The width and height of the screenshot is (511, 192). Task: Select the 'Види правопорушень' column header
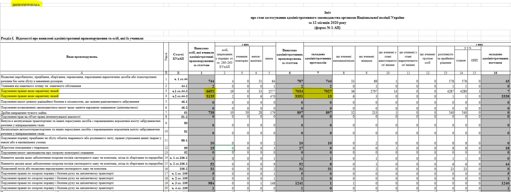81,57
